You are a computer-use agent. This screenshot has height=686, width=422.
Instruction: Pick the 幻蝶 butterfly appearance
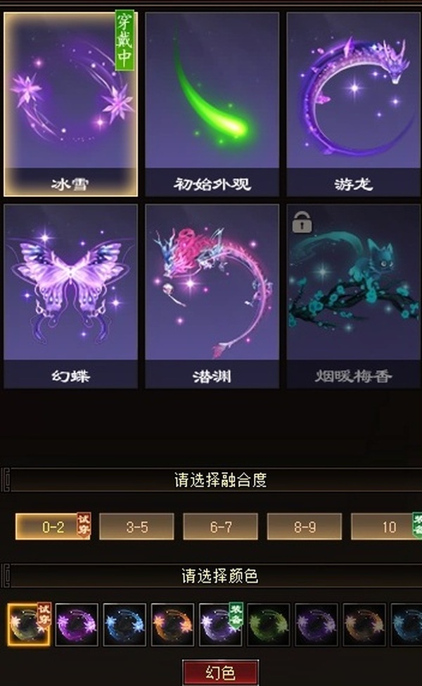tap(70, 296)
